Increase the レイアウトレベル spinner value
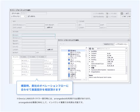Image resolution: width=140 pixels, height=112 pixels. 26,16
